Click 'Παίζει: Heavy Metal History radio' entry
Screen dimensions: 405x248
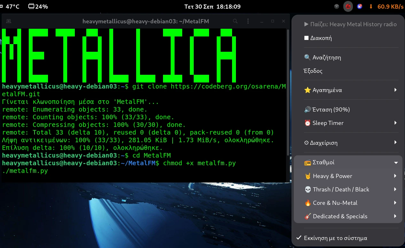pos(348,24)
